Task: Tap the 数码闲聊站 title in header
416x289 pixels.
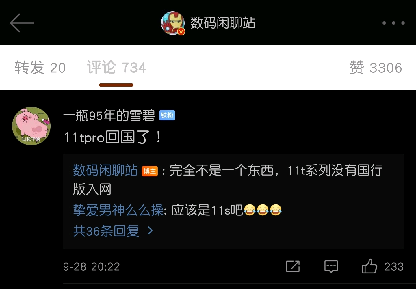Action: coord(223,23)
